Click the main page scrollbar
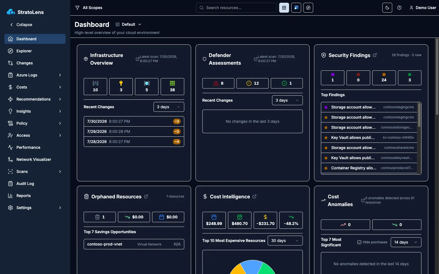This screenshot has height=274, width=439. [437, 77]
